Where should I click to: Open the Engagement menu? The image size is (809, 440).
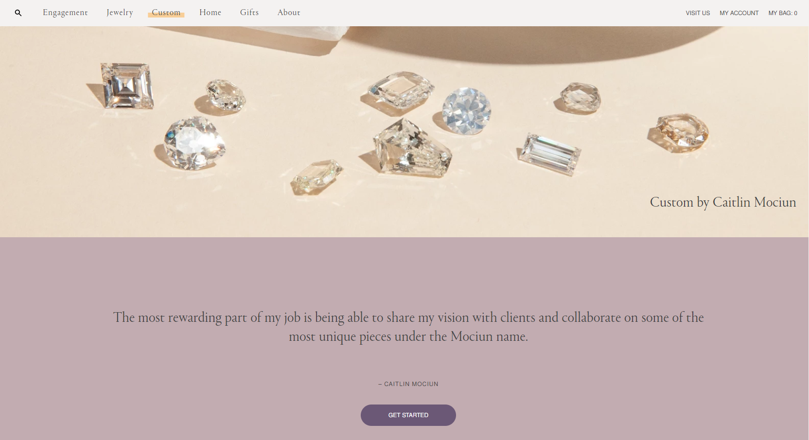pos(65,13)
